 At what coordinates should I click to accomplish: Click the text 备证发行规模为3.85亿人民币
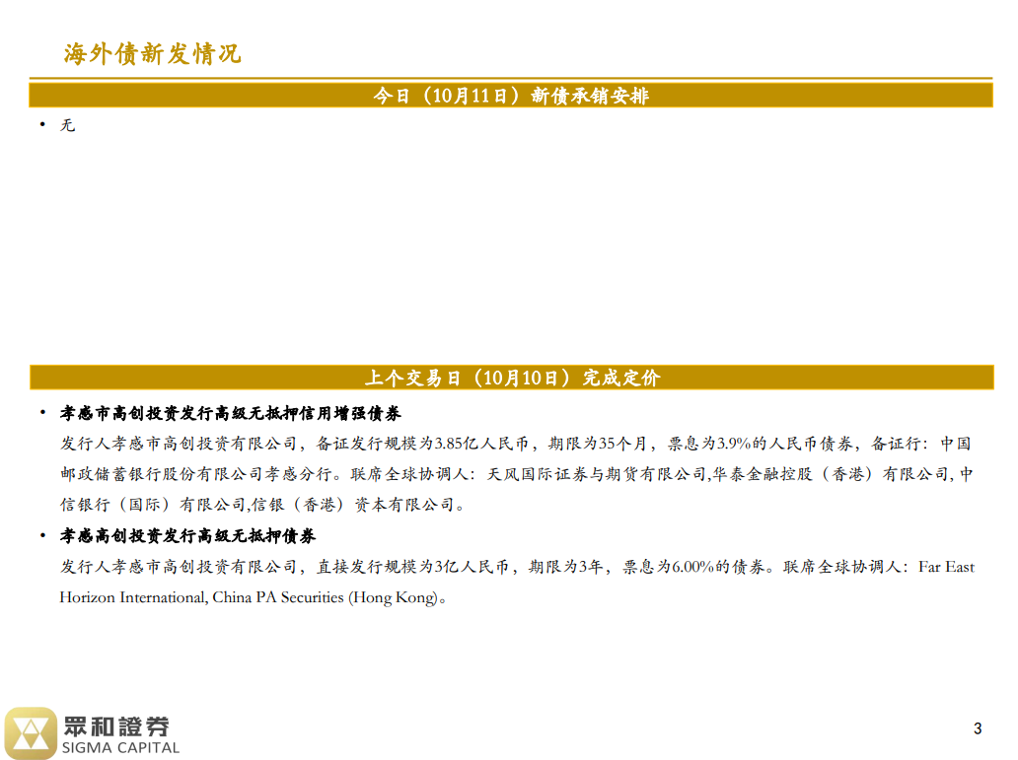(422, 444)
